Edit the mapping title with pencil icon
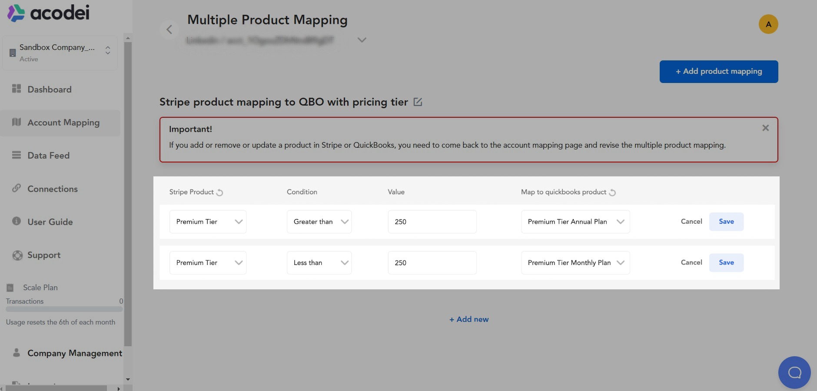The height and width of the screenshot is (391, 817). tap(418, 102)
